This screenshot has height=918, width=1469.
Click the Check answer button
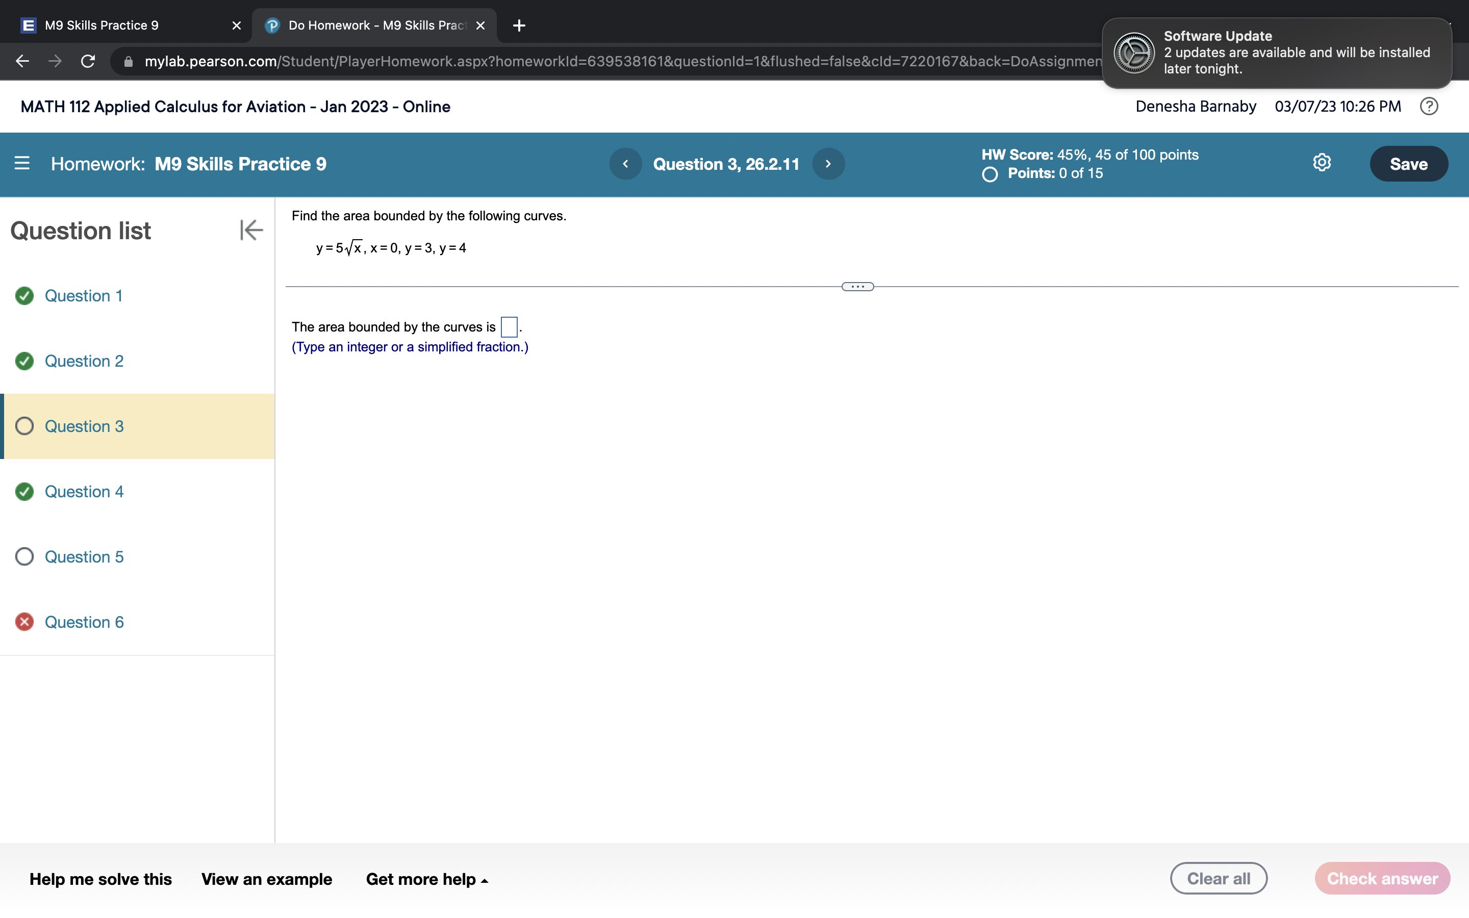coord(1382,878)
